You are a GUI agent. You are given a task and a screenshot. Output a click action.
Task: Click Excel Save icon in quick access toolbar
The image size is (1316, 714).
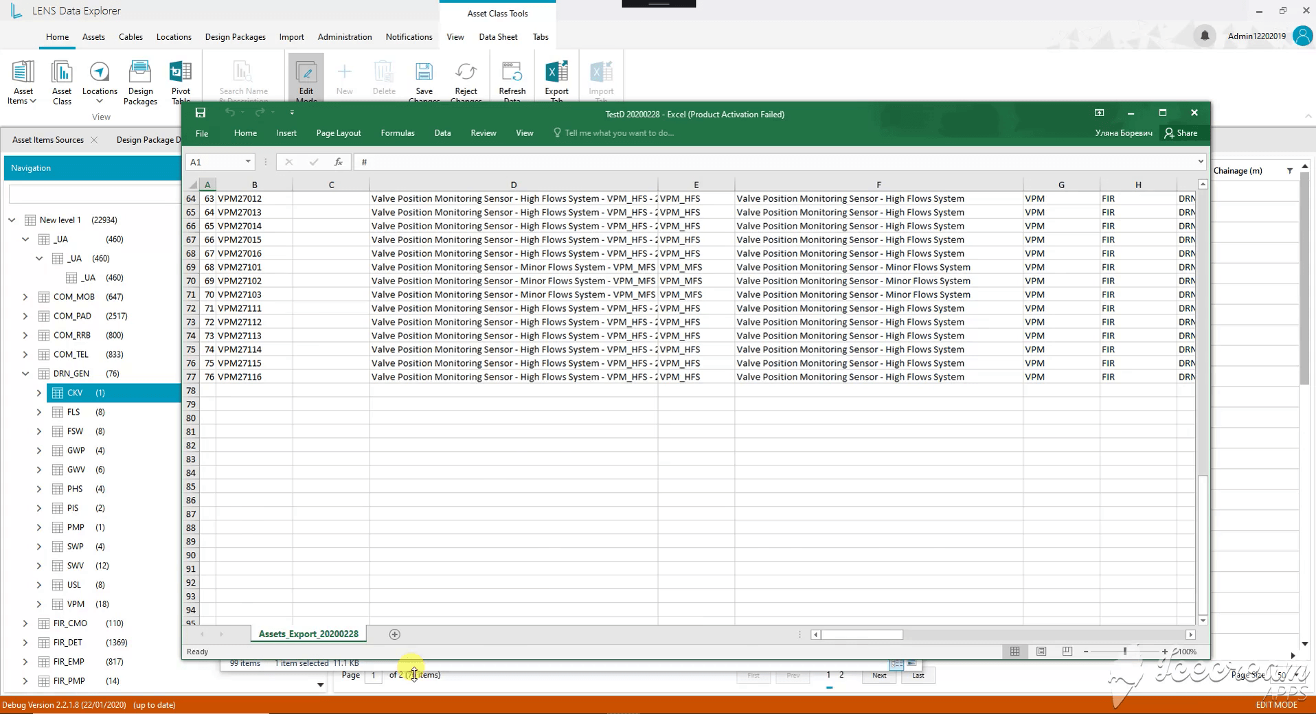[201, 113]
